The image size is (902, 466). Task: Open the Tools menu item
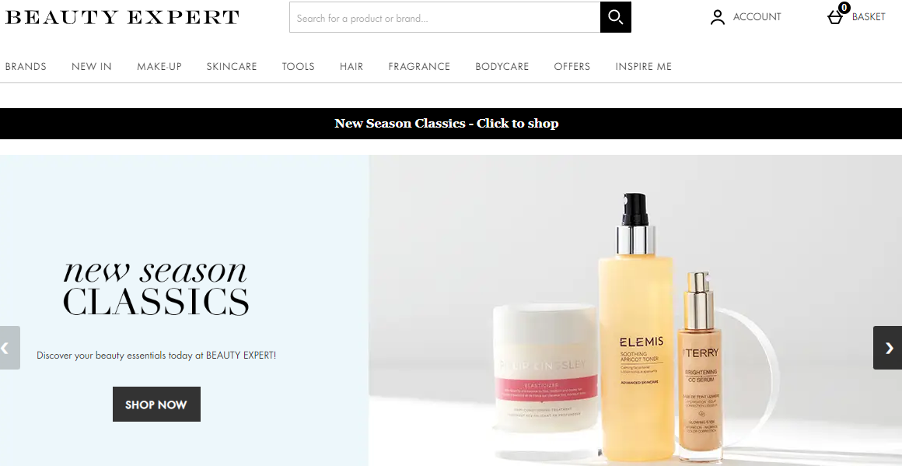coord(298,67)
